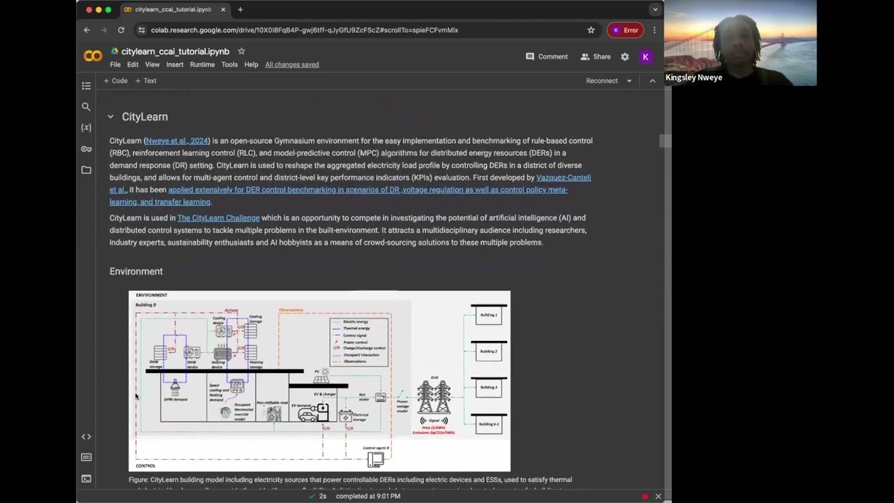Image resolution: width=894 pixels, height=503 pixels.
Task: Open the Runtime menu
Action: tap(203, 65)
